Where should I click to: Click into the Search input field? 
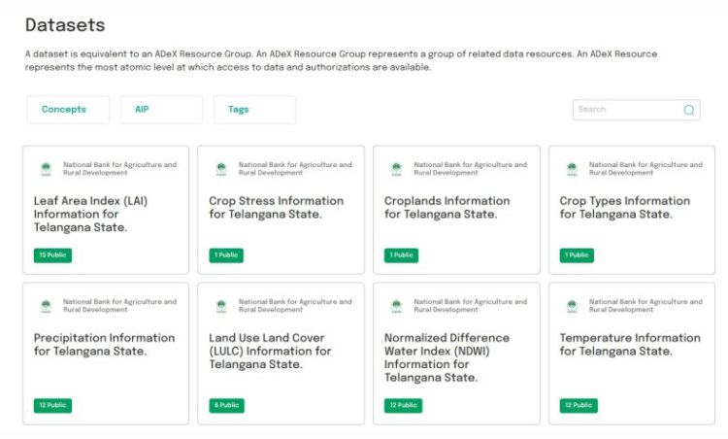(626, 110)
